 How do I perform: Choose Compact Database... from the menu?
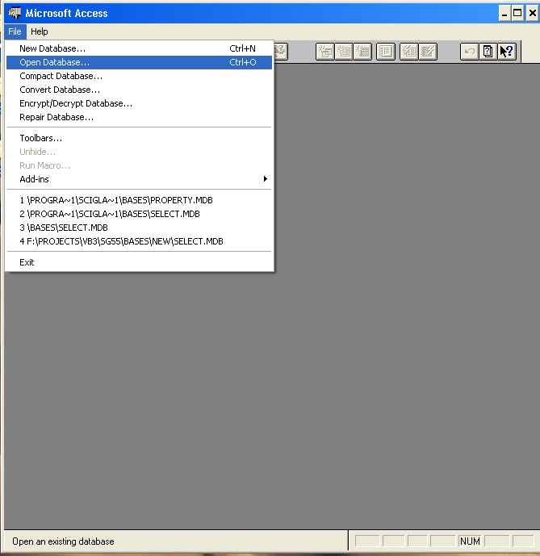click(x=139, y=76)
